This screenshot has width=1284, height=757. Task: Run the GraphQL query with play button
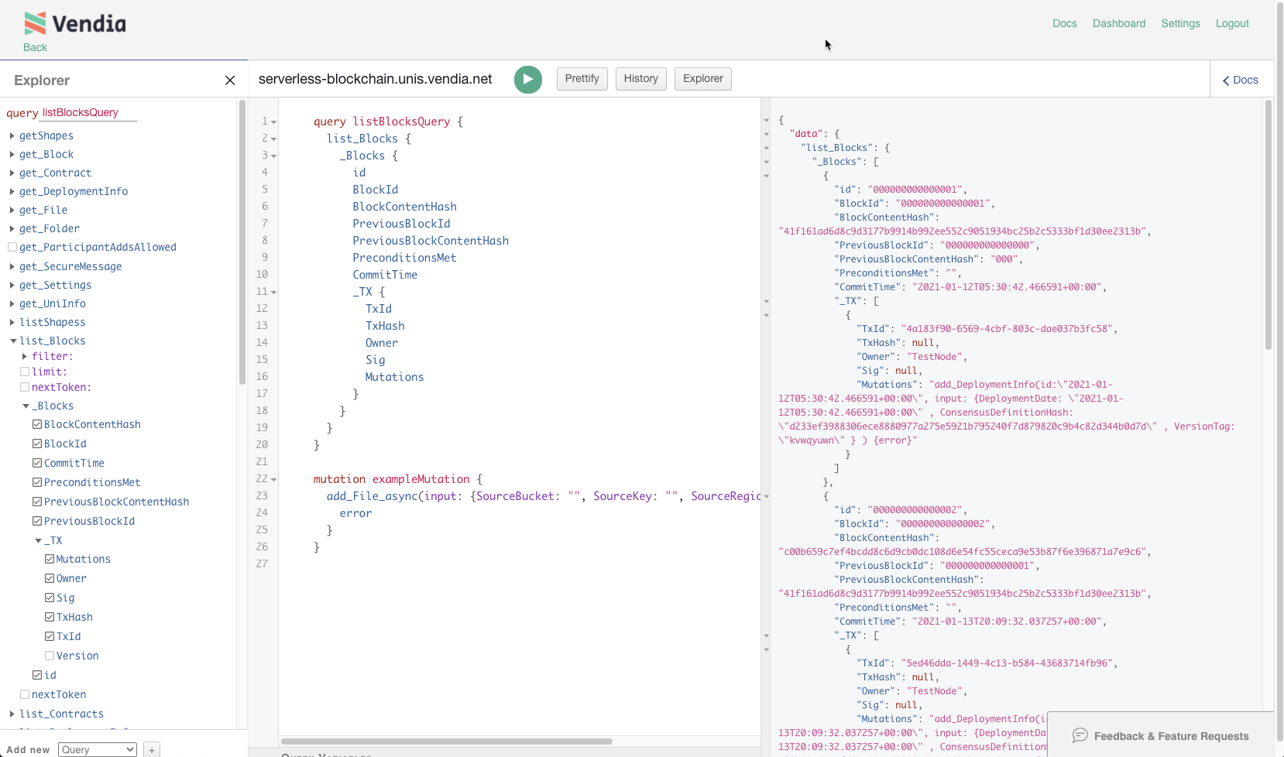point(527,79)
